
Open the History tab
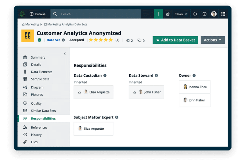pos(36,135)
